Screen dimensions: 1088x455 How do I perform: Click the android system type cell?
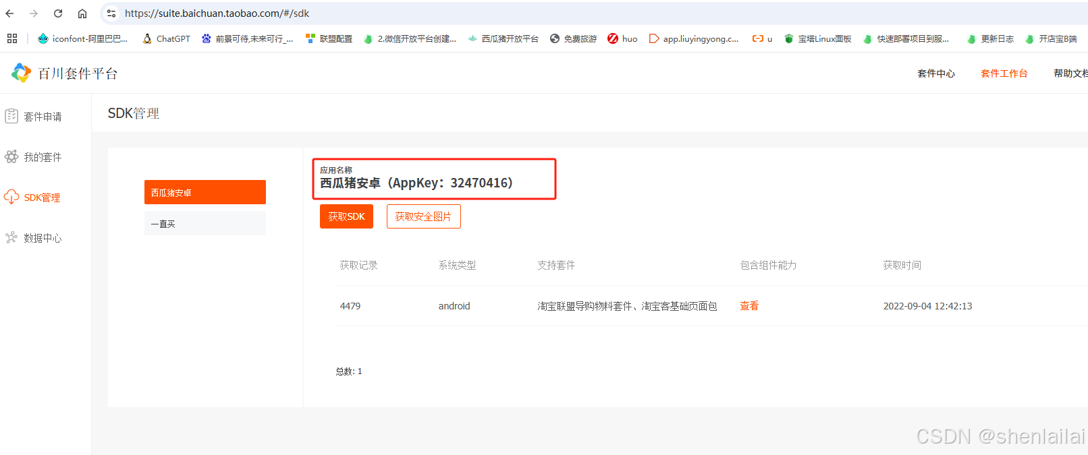pyautogui.click(x=454, y=306)
